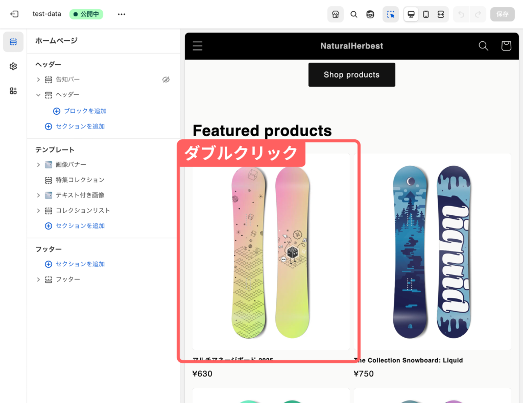
Task: Click セクションを追加 in the フッター group
Action: (x=80, y=264)
